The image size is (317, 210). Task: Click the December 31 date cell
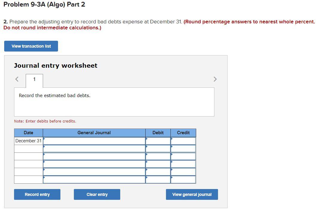[28, 140]
